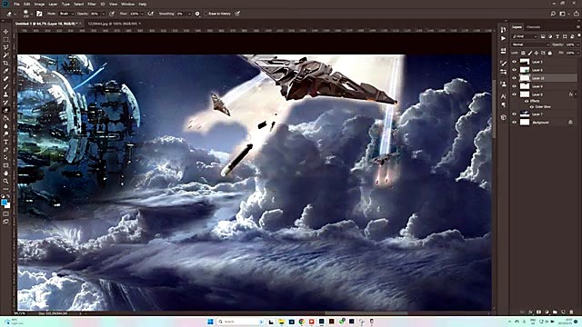Open the Image menu
582x327 pixels.
(x=39, y=4)
